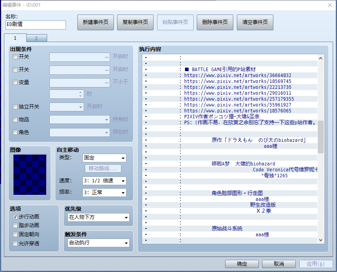Tick the 角色 condition checkbox
337x272 pixels.
(15, 132)
